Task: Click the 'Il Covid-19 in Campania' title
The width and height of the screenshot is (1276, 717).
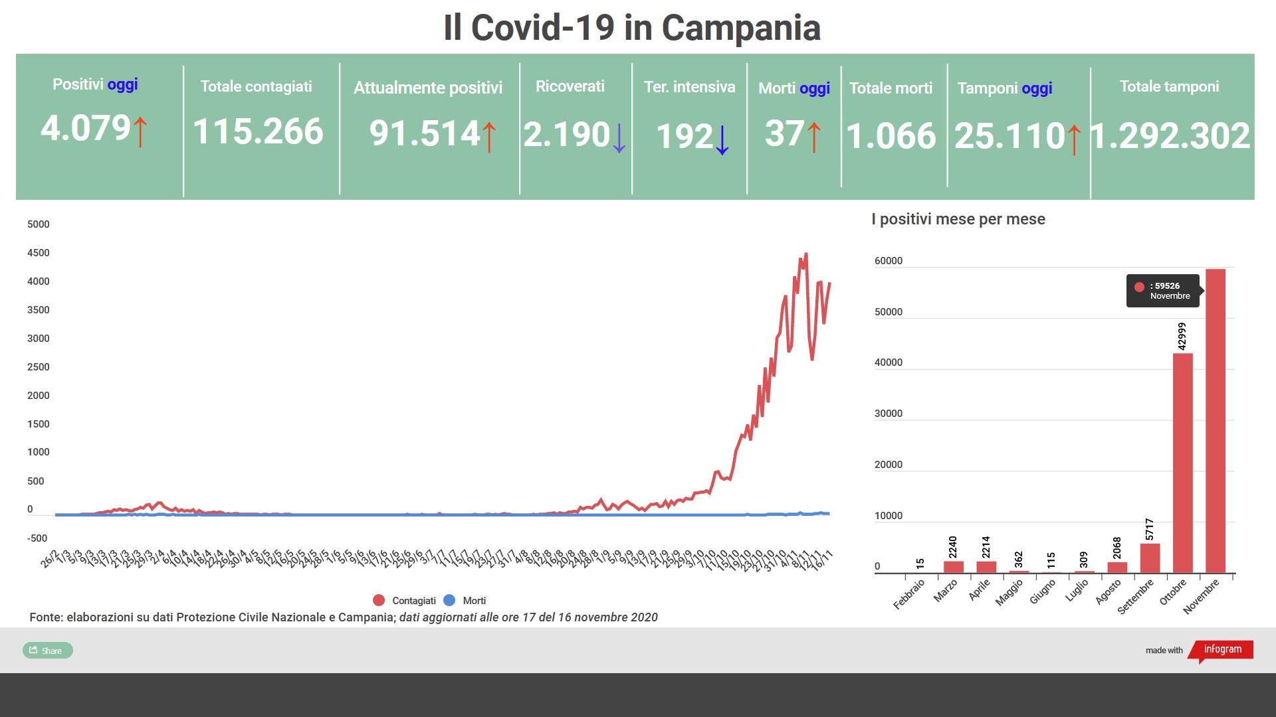Action: [632, 28]
